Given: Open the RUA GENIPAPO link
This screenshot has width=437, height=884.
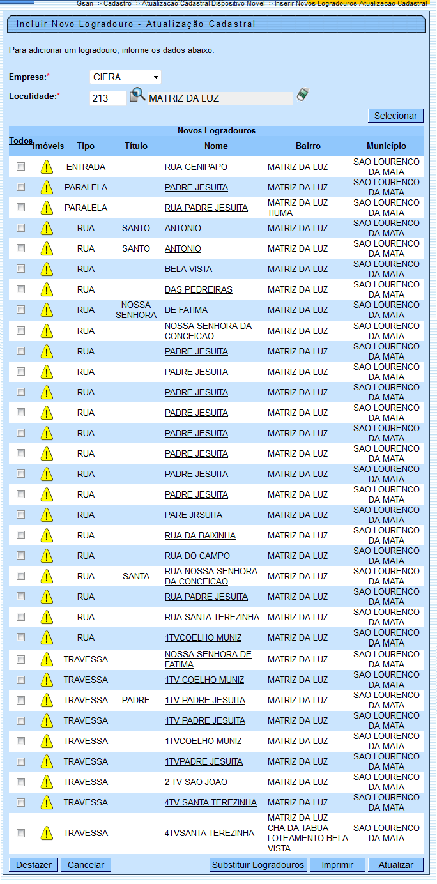Looking at the screenshot, I should pyautogui.click(x=196, y=167).
